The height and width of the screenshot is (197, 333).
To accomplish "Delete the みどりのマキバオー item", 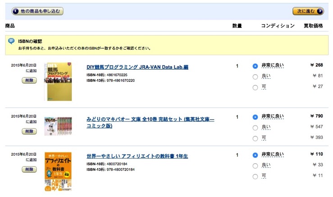I will pyautogui.click(x=29, y=131).
